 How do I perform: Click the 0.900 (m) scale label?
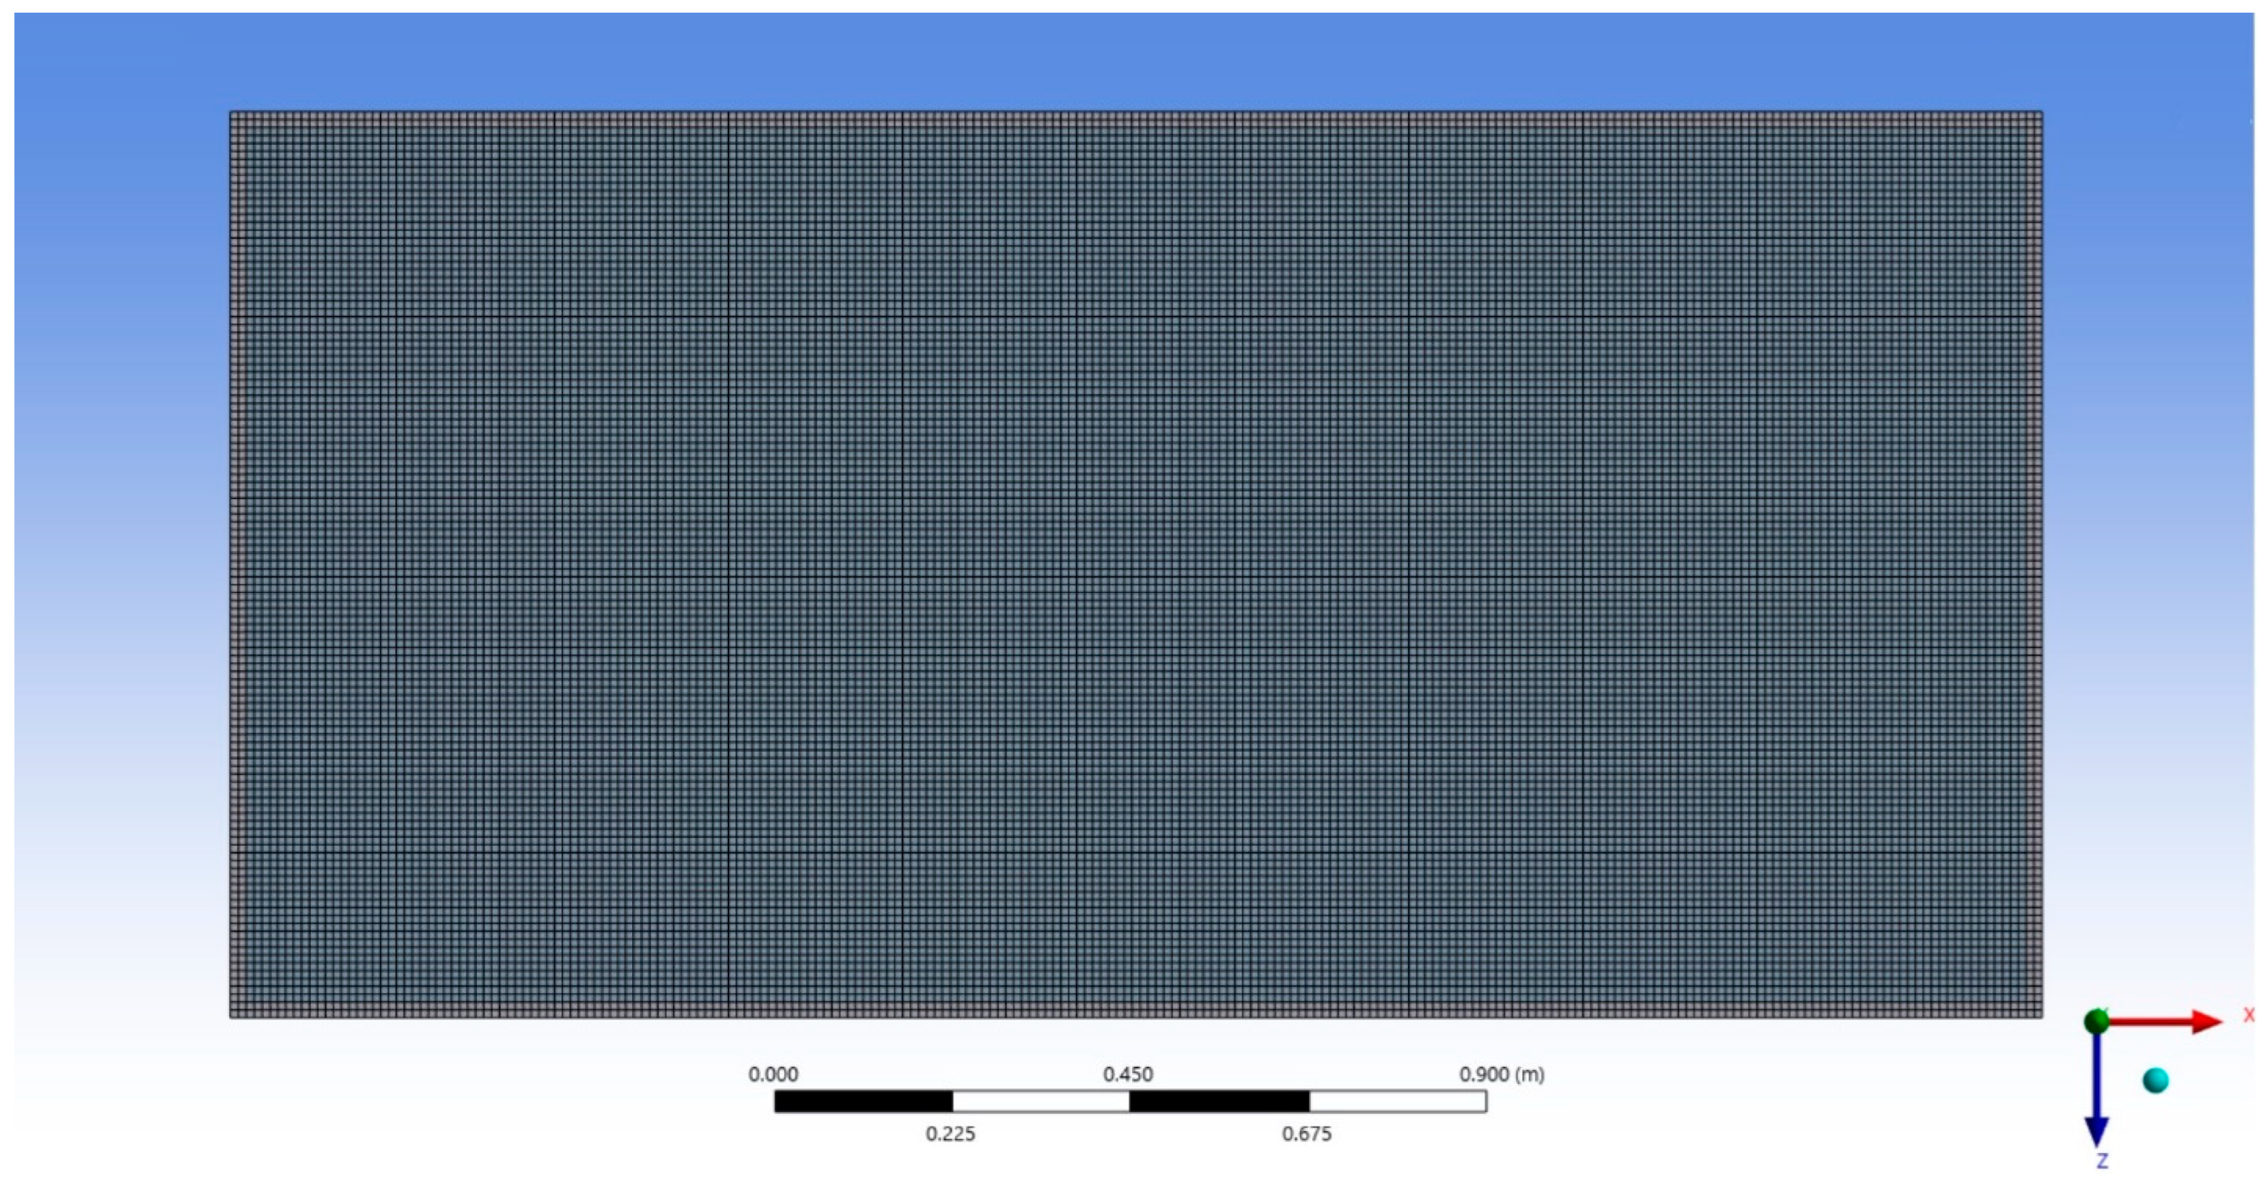[1501, 1074]
